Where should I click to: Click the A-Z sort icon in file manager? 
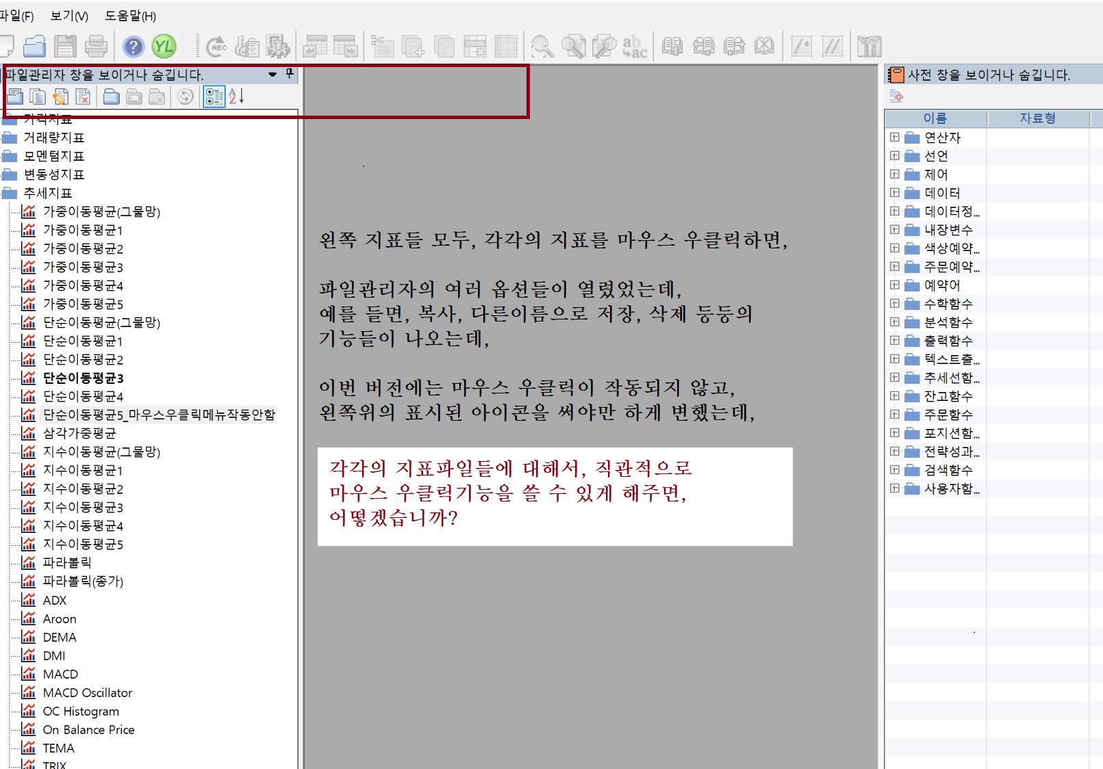[236, 97]
